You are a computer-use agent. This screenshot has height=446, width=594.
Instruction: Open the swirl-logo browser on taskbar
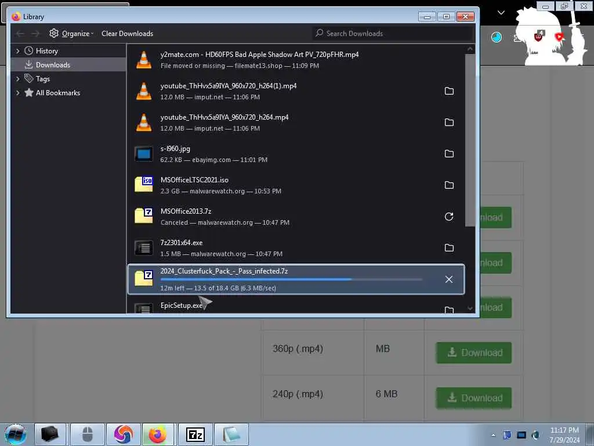pyautogui.click(x=124, y=434)
